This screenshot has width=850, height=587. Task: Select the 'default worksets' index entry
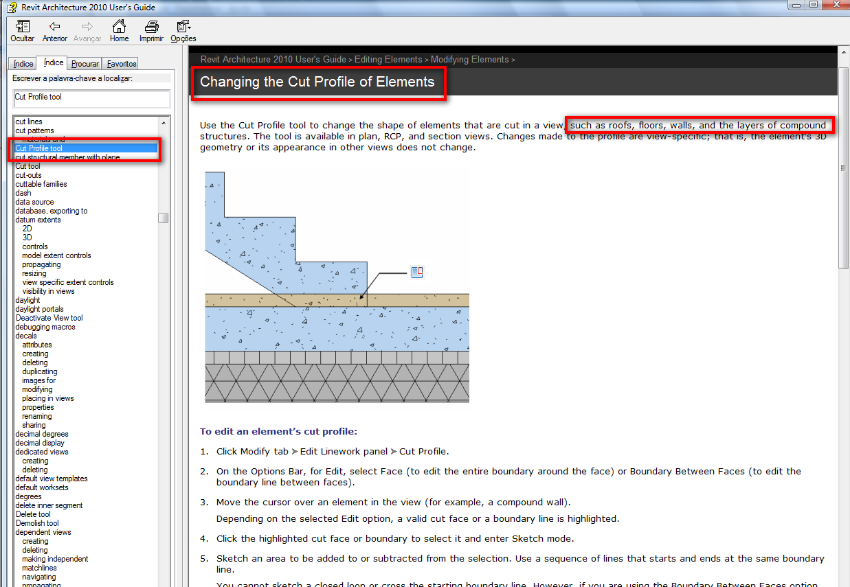42,487
